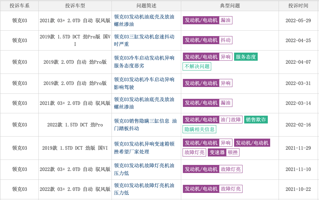Click the 典型问题 column header
Image resolution: width=319 pixels, height=200 pixels.
coord(230,6)
